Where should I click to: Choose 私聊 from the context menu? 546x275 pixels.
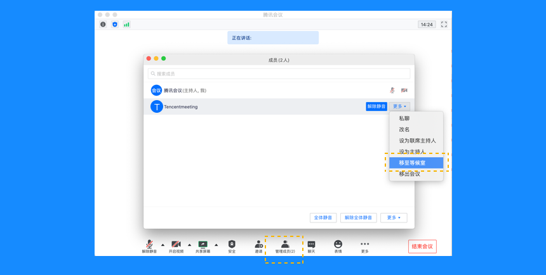pos(416,118)
